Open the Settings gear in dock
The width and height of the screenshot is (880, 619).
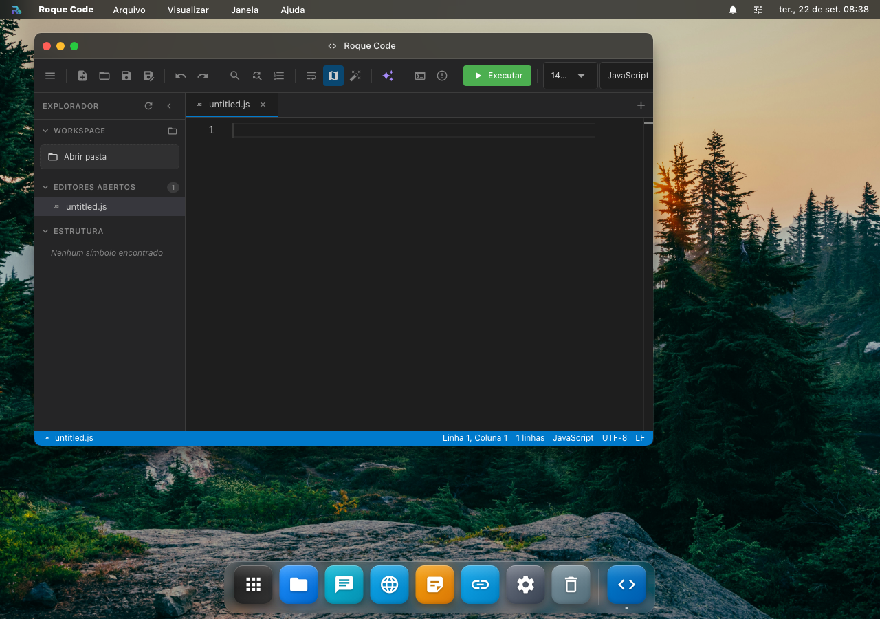point(525,585)
